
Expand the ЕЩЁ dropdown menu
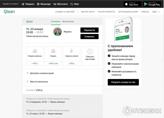[x=156, y=12]
